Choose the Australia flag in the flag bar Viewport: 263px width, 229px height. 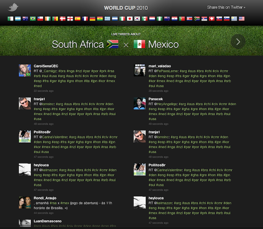coord(25,19)
